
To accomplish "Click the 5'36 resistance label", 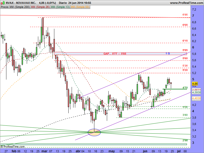I will [185, 66].
